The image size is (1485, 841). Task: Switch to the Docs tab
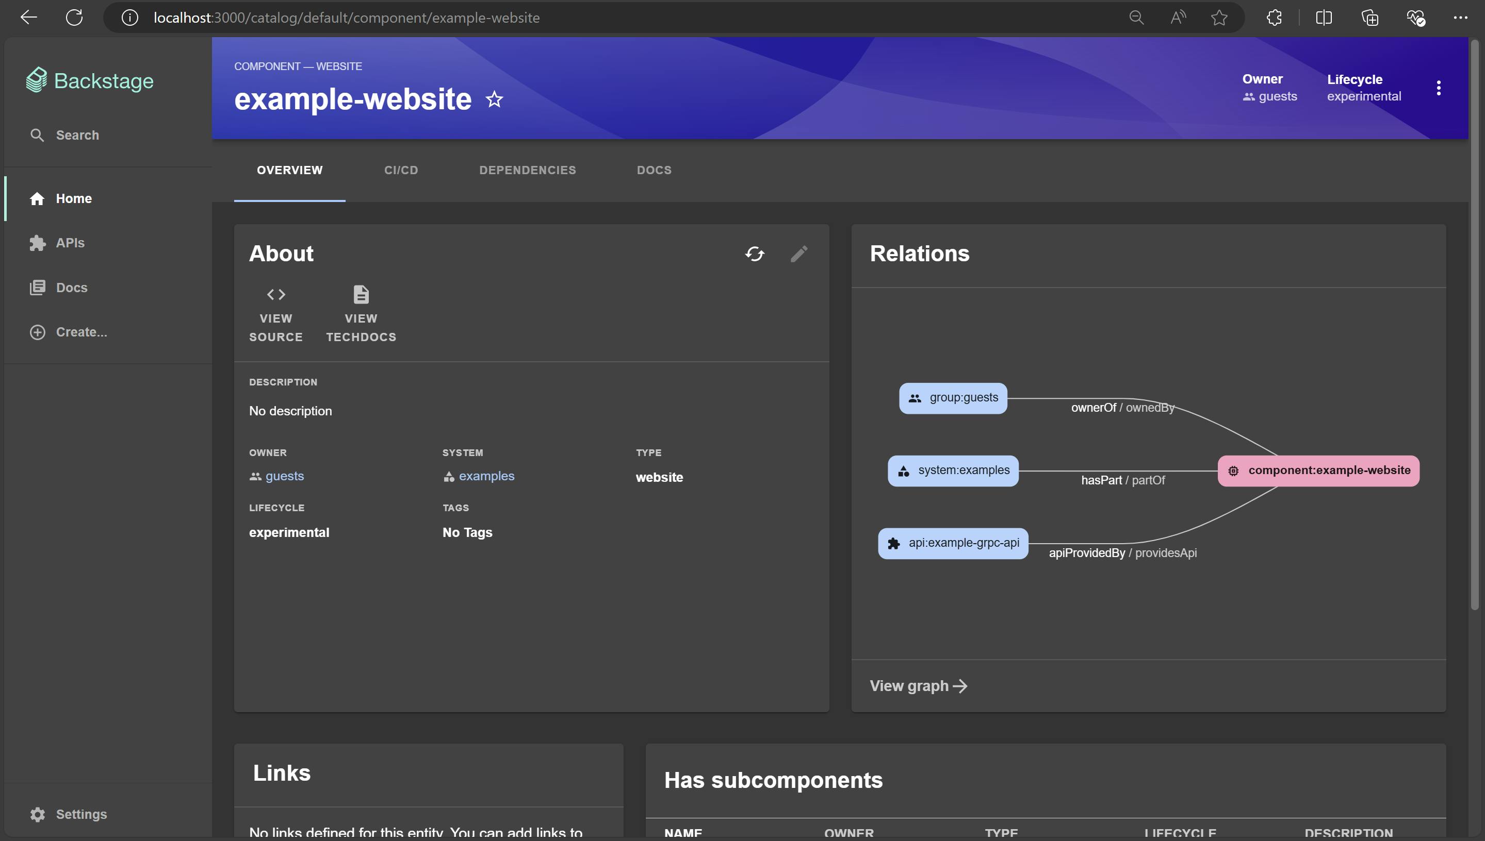coord(654,171)
